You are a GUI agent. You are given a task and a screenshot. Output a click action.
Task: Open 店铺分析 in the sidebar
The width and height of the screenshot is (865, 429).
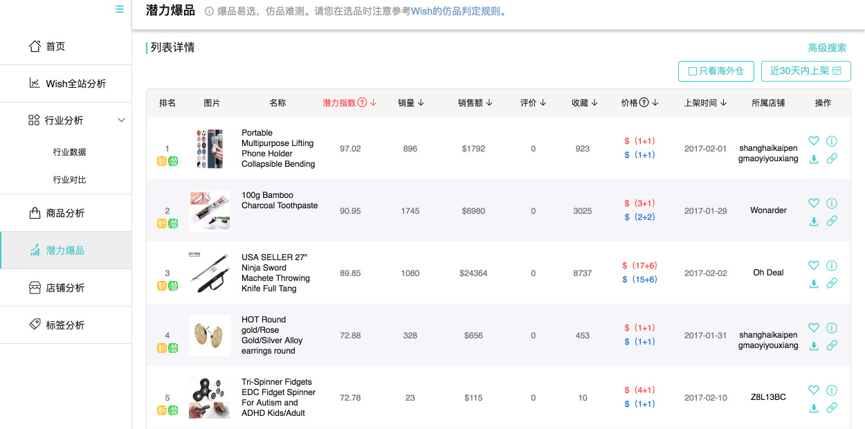click(x=65, y=288)
